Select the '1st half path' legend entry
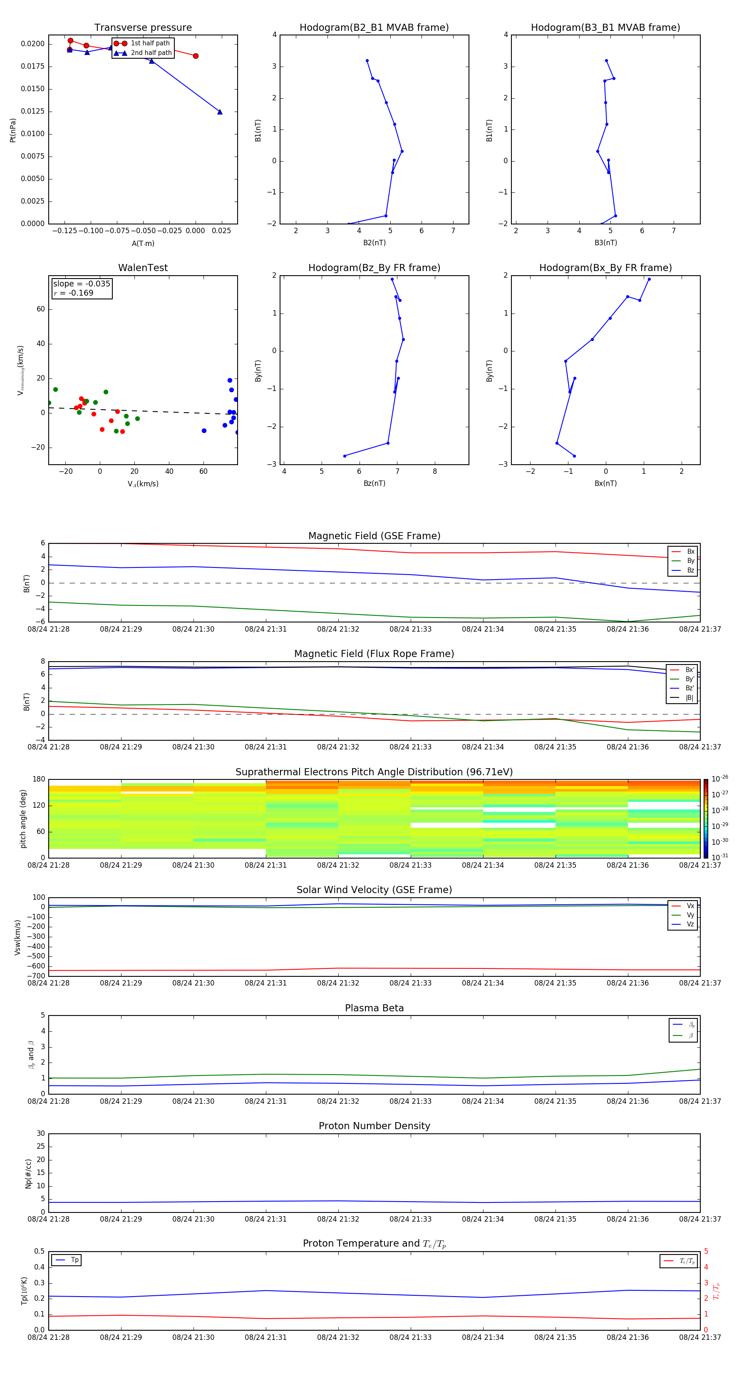749x1374 pixels. (142, 43)
